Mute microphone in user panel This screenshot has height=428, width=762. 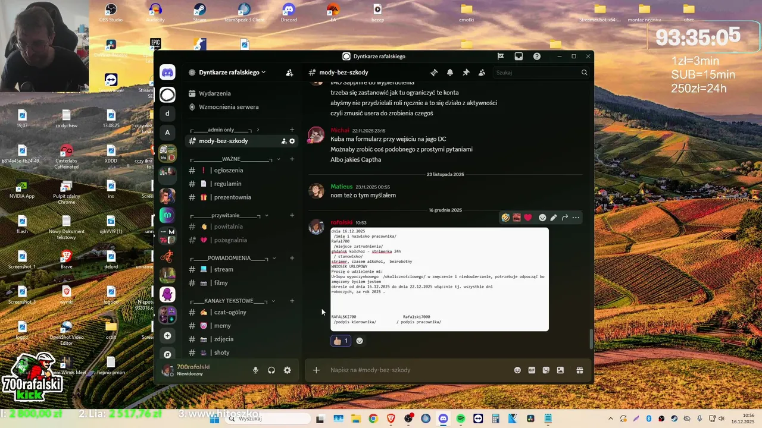tap(255, 370)
